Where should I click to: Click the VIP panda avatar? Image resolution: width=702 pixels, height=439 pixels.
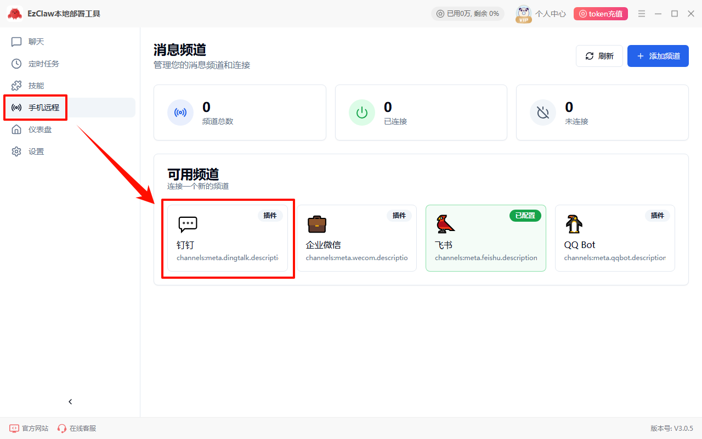point(524,14)
